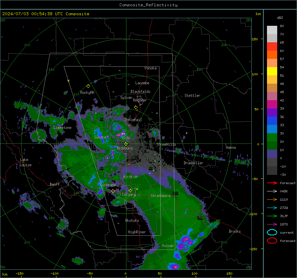Image resolution: width=297 pixels, height=278 pixels.
Task: Click the red forecast arrow in legend
Action: coord(272,183)
